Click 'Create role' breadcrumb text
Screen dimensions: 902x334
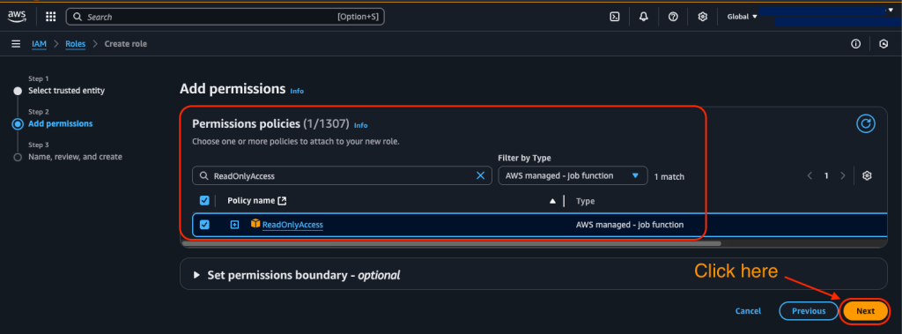click(x=125, y=44)
